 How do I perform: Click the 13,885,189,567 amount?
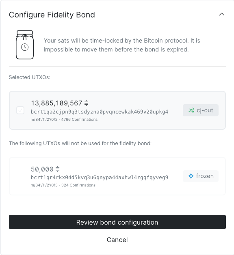56,103
